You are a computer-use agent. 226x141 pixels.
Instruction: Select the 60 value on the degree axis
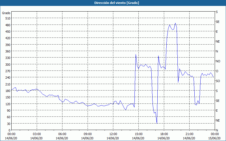pyautogui.click(x=9, y=117)
